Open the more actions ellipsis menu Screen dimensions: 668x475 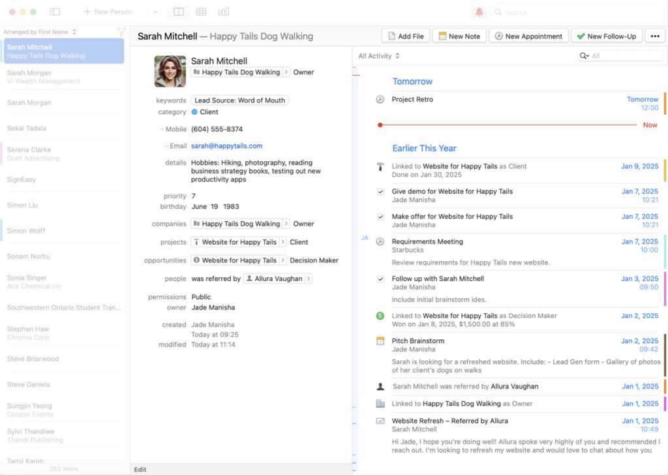coord(655,36)
